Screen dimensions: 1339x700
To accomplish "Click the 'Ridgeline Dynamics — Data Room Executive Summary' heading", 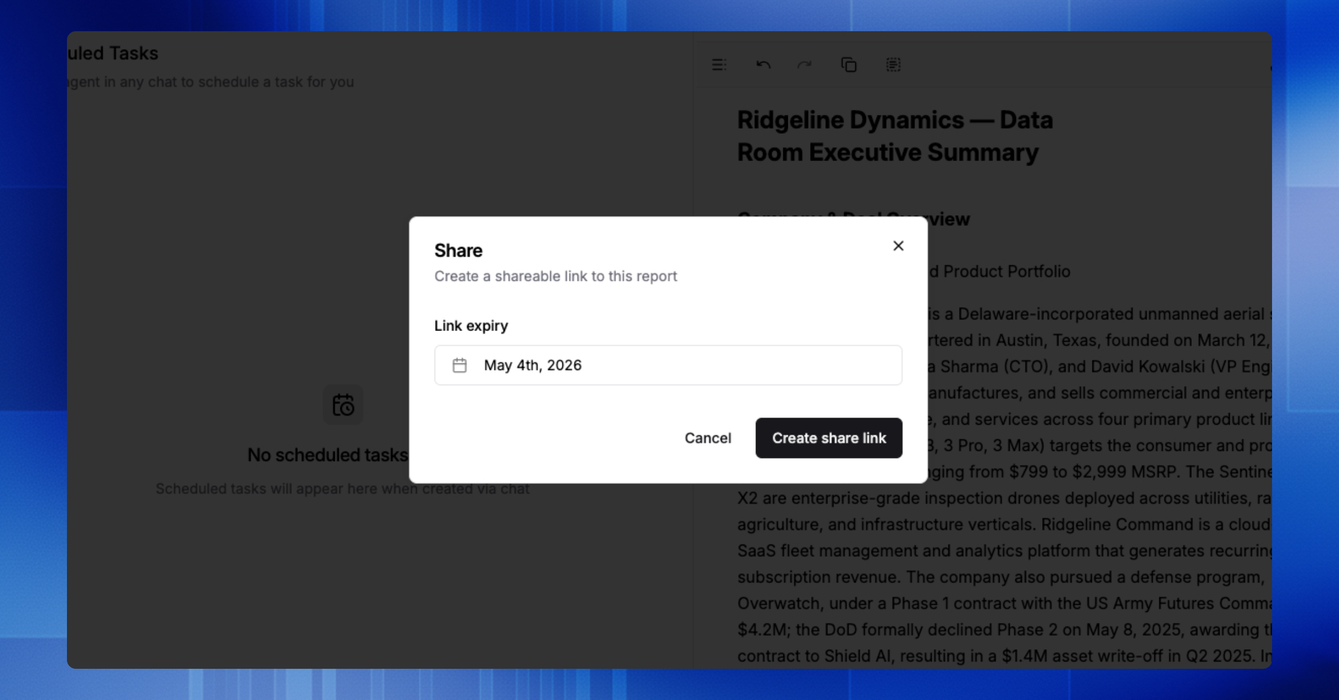I will 895,136.
